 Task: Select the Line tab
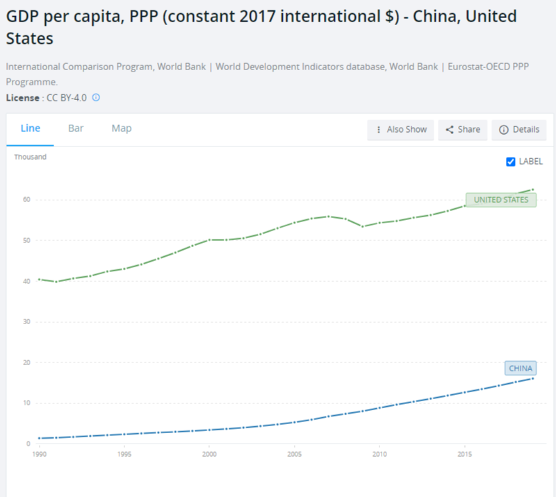coord(30,128)
